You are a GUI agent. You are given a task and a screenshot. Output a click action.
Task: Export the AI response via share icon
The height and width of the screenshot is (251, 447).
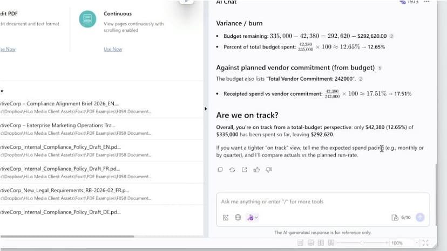pyautogui.click(x=245, y=170)
